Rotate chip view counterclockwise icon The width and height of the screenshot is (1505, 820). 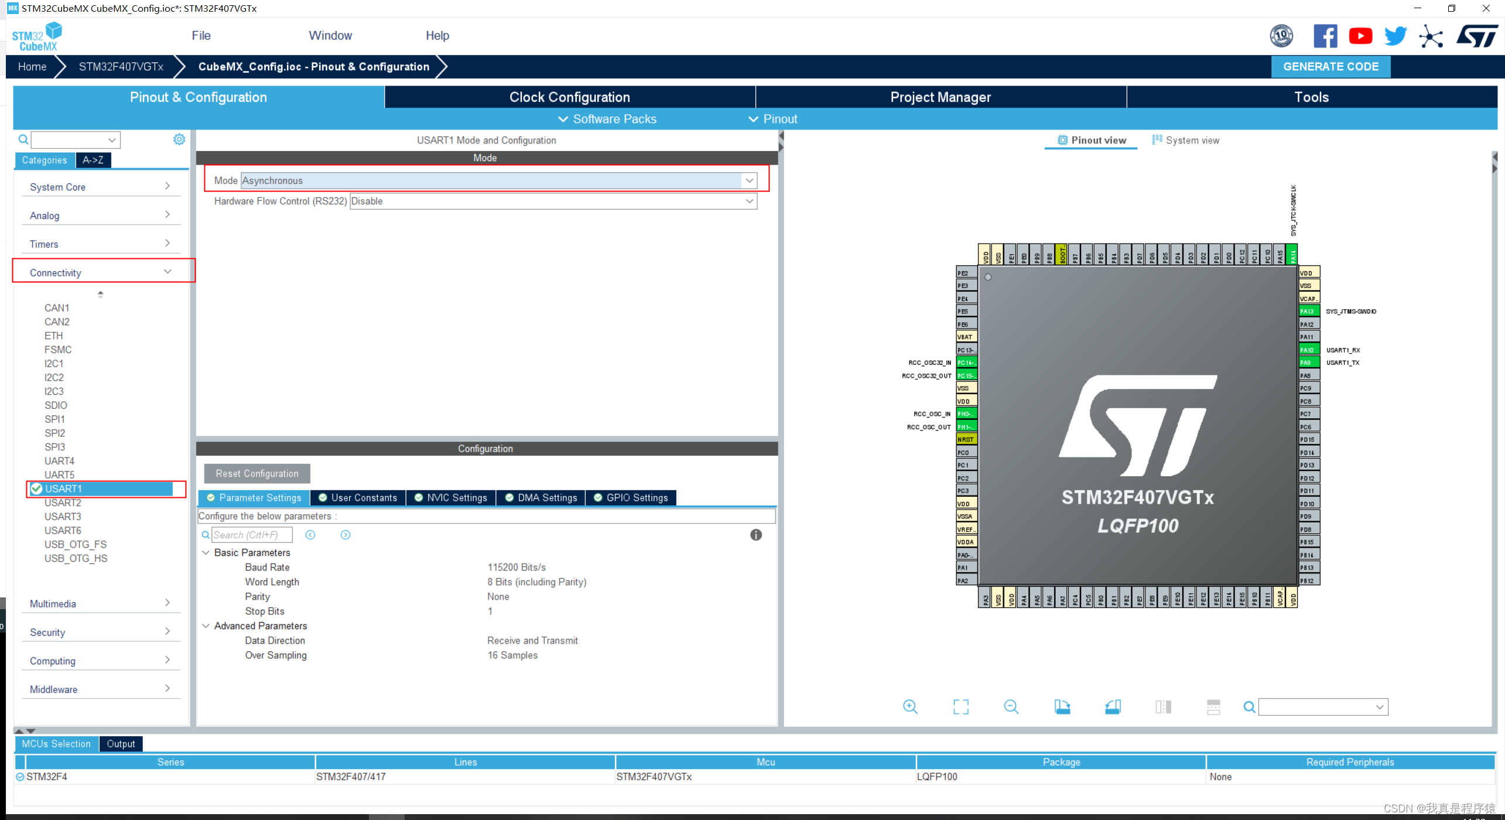click(x=1113, y=707)
